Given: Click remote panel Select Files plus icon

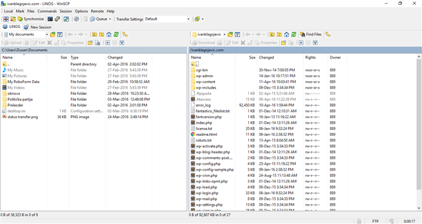Looking at the screenshot, I should click(x=301, y=42).
